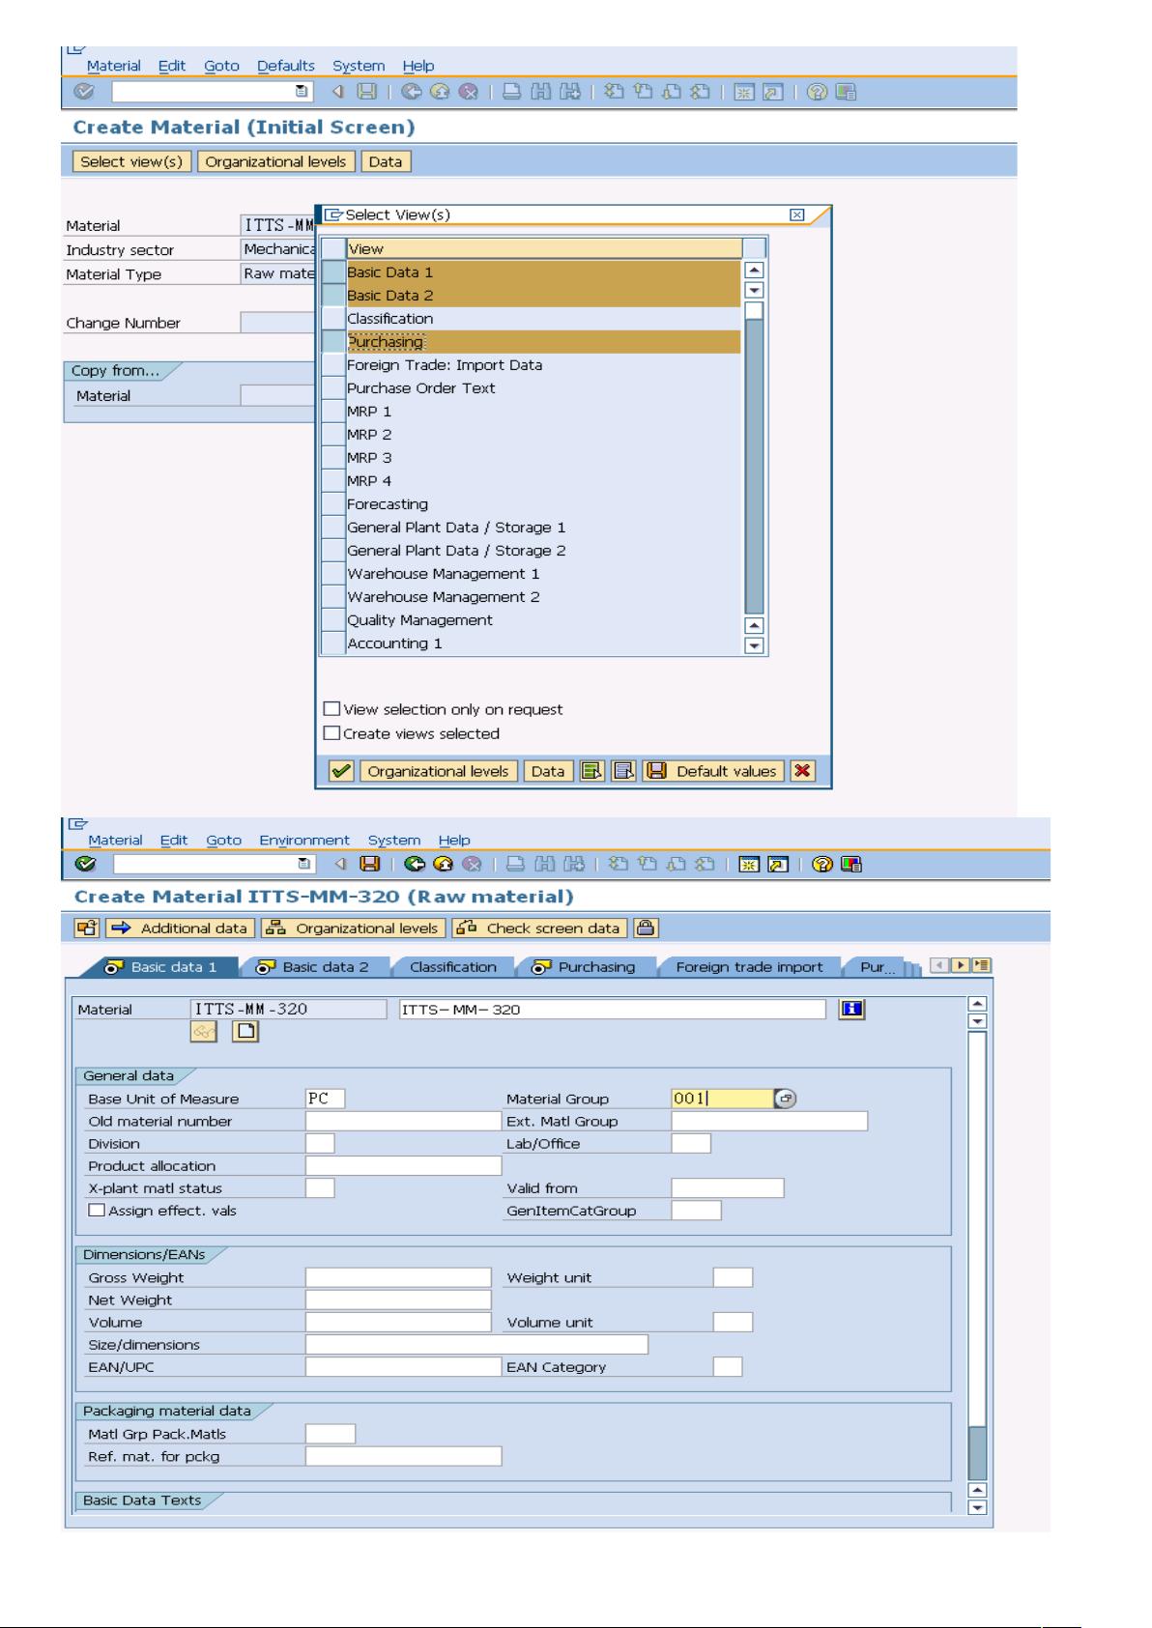1152x1628 pixels.
Task: Click the create document icon below Material field
Action: pyautogui.click(x=246, y=1032)
